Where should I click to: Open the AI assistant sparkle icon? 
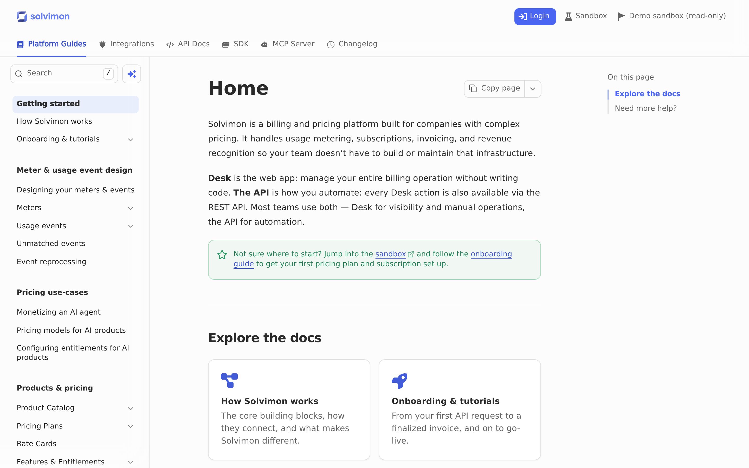(132, 74)
